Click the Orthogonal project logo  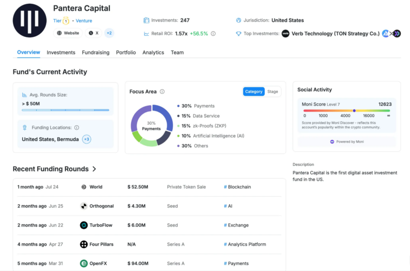click(x=83, y=206)
